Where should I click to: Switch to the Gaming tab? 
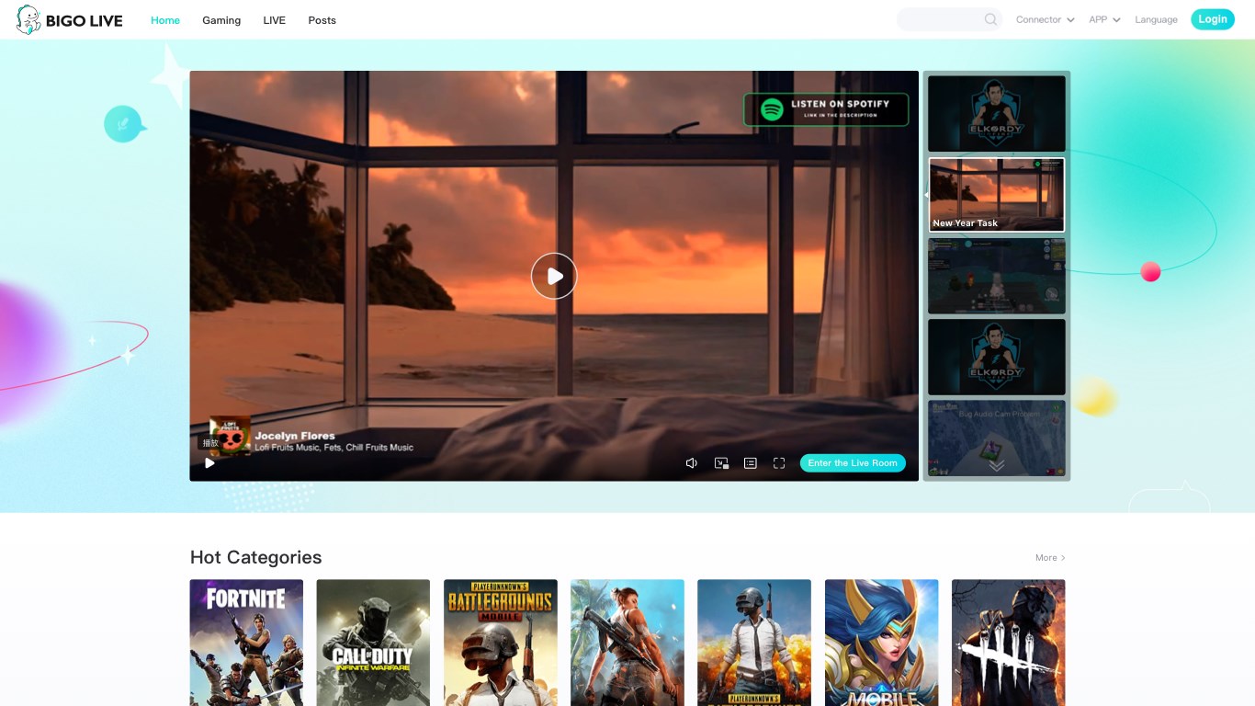pyautogui.click(x=220, y=19)
